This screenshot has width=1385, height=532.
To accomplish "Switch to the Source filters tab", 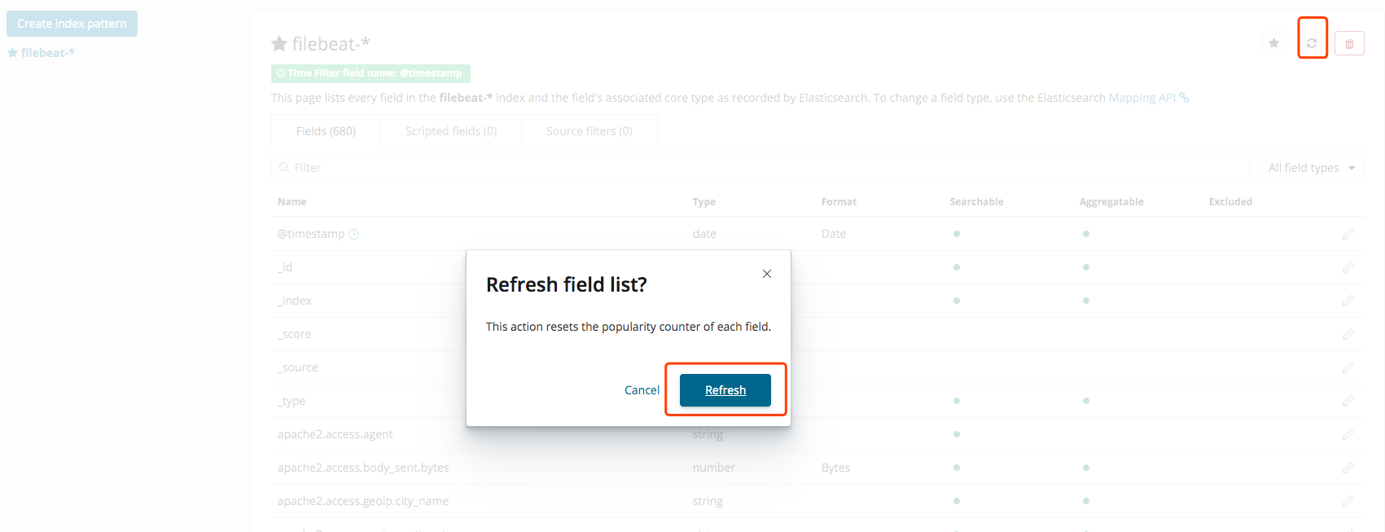I will 588,130.
